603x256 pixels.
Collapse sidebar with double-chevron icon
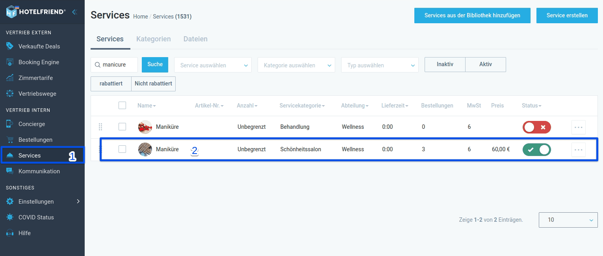[74, 12]
